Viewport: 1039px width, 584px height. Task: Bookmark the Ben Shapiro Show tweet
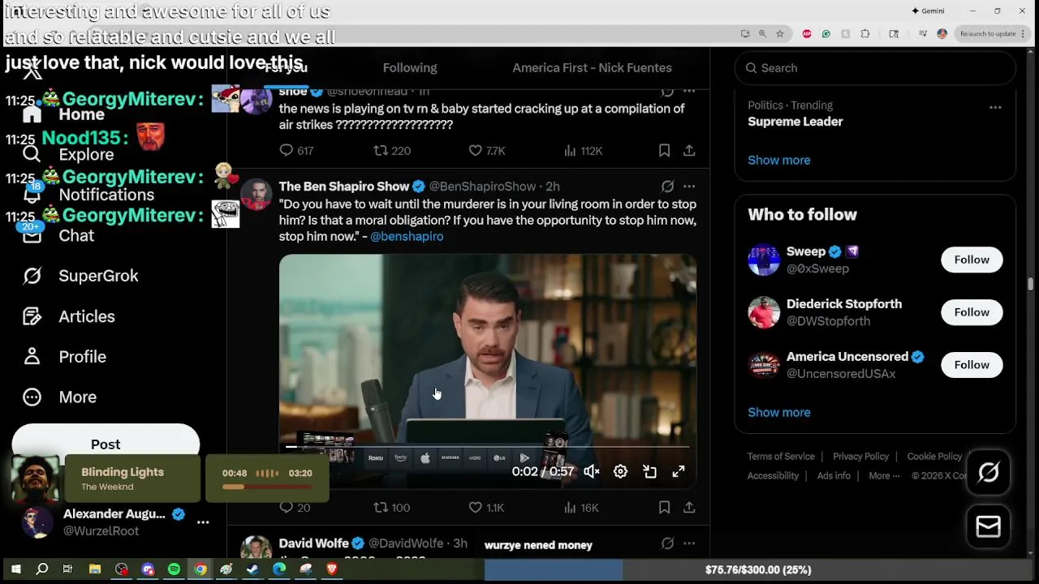click(x=664, y=507)
